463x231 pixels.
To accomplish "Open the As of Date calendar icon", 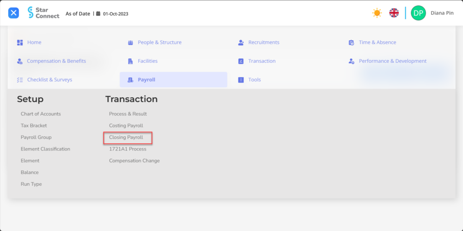I will click(98, 14).
